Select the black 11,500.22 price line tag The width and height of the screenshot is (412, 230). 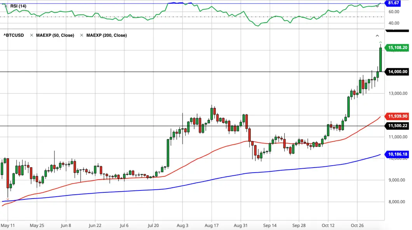click(397, 126)
